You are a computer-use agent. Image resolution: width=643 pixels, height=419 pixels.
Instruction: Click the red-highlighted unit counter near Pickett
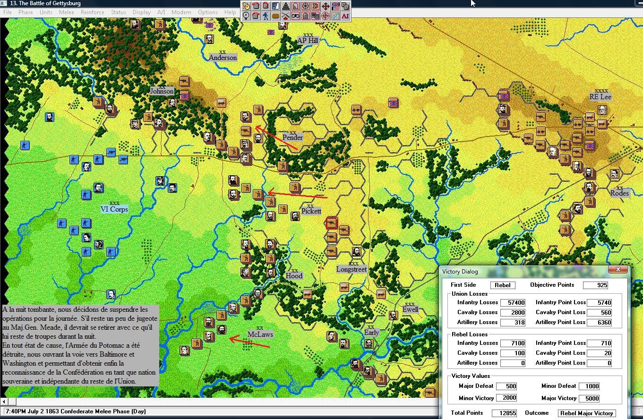point(332,223)
